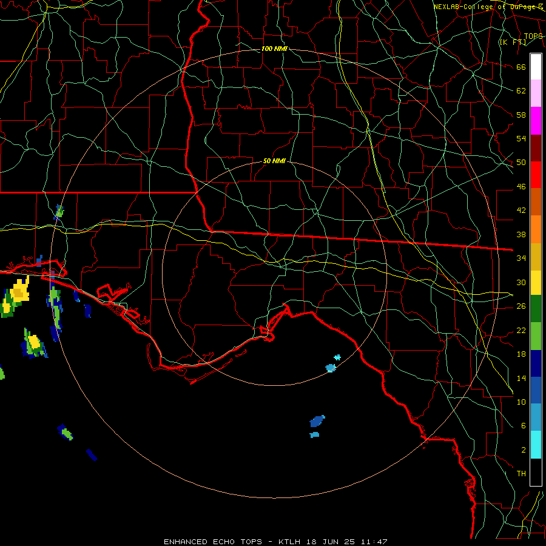
Task: Click the "KTLH" station identifier in caption
Action: [289, 542]
